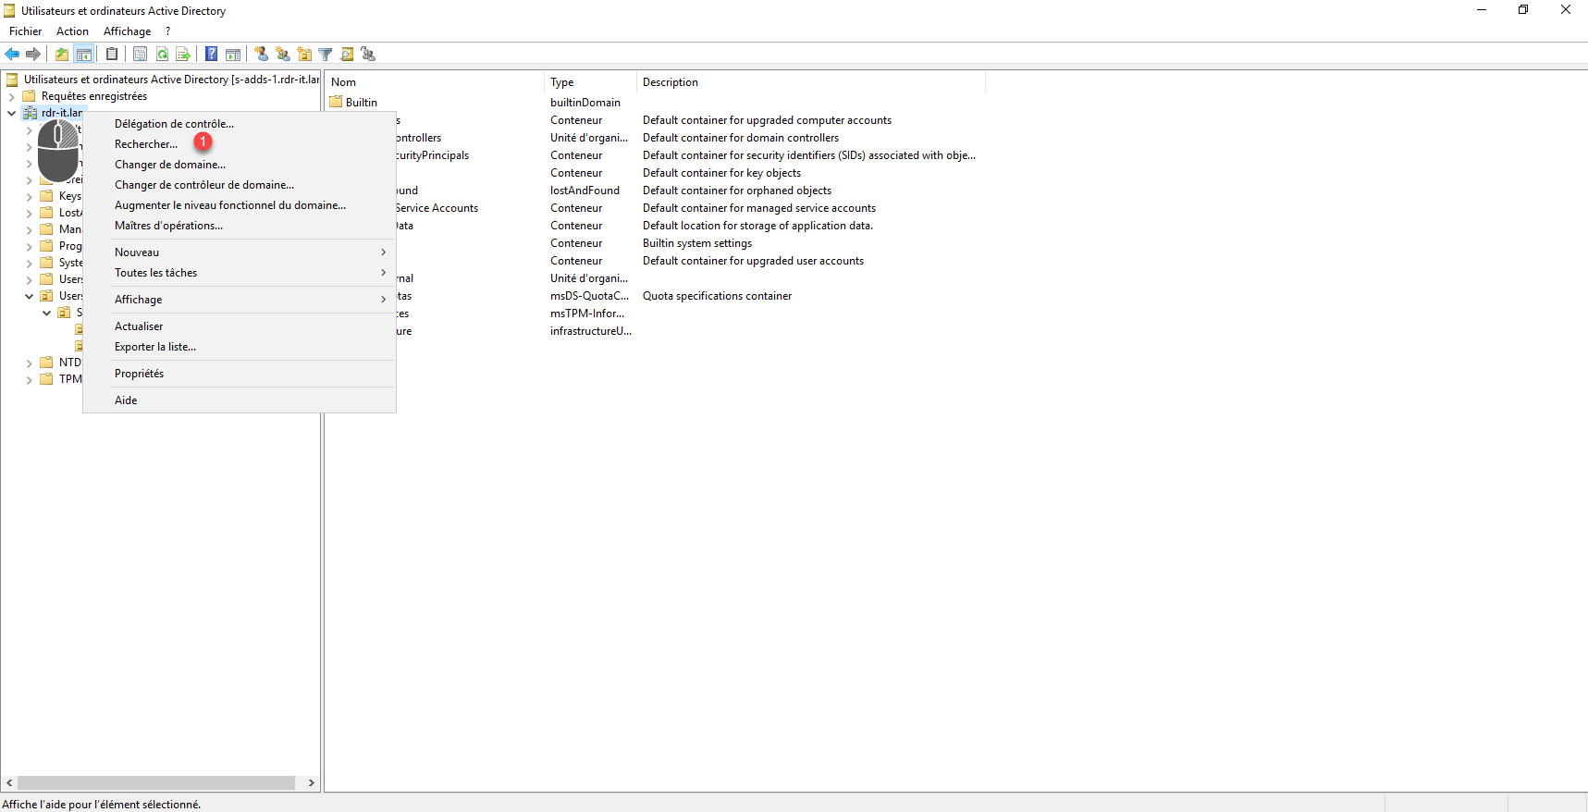Screen dimensions: 1588x812
Task: Click the tree pane's right scroll arrow
Action: pos(311,783)
